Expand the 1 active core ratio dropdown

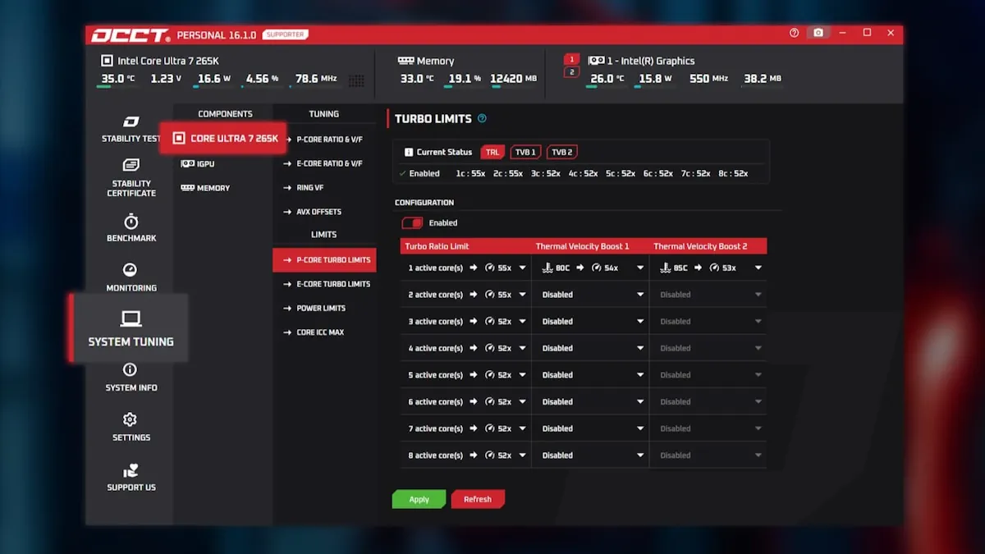522,268
